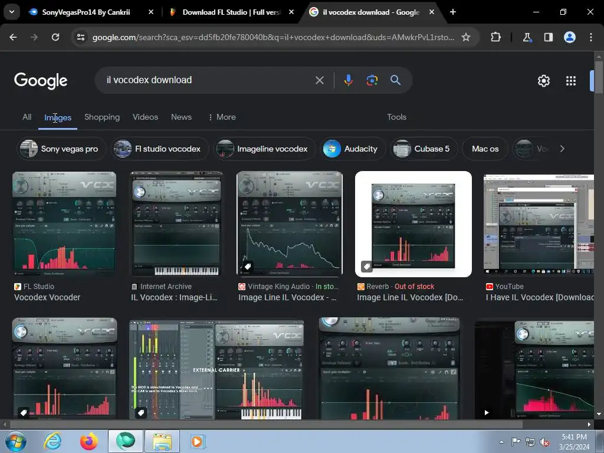Screen dimensions: 604x453
Task: Filter by Mac os chip
Action: [x=485, y=149]
